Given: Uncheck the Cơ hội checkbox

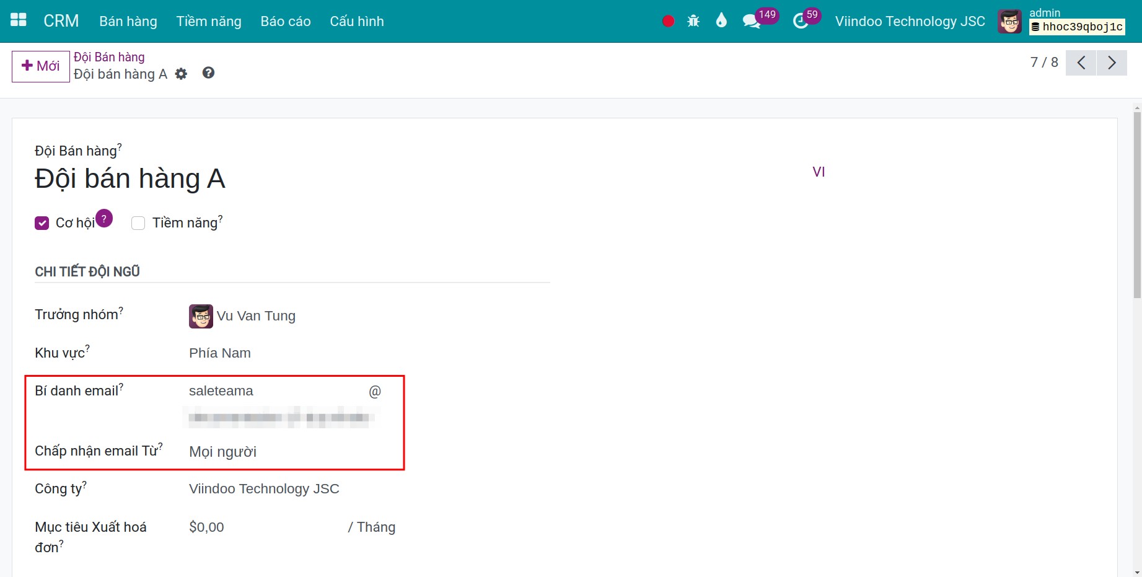Looking at the screenshot, I should 42,223.
